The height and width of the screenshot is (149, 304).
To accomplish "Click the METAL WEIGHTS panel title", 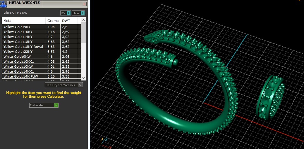I will (24, 3).
